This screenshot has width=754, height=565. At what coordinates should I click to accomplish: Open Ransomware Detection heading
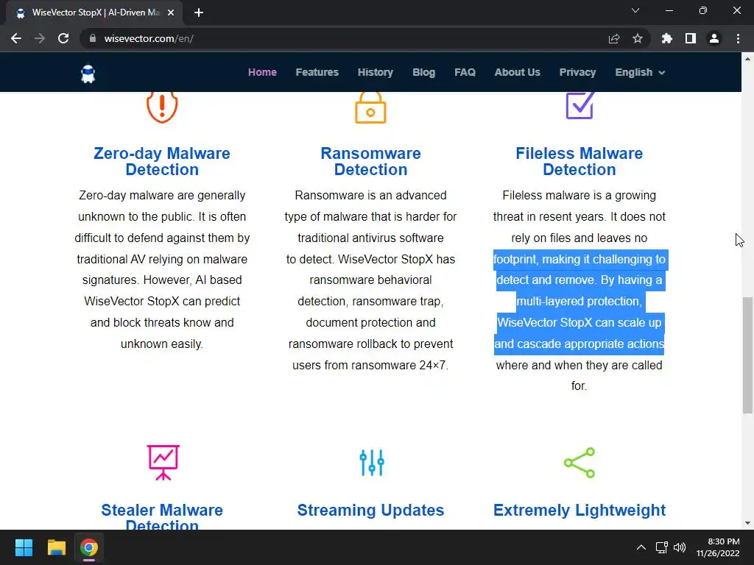tap(371, 161)
